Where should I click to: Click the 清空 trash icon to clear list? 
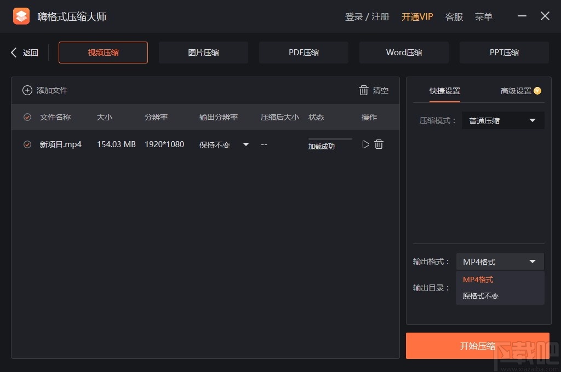(x=364, y=90)
